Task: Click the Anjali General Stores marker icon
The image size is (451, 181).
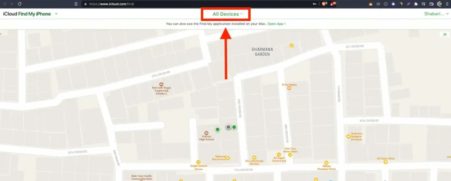Action: tap(199, 162)
